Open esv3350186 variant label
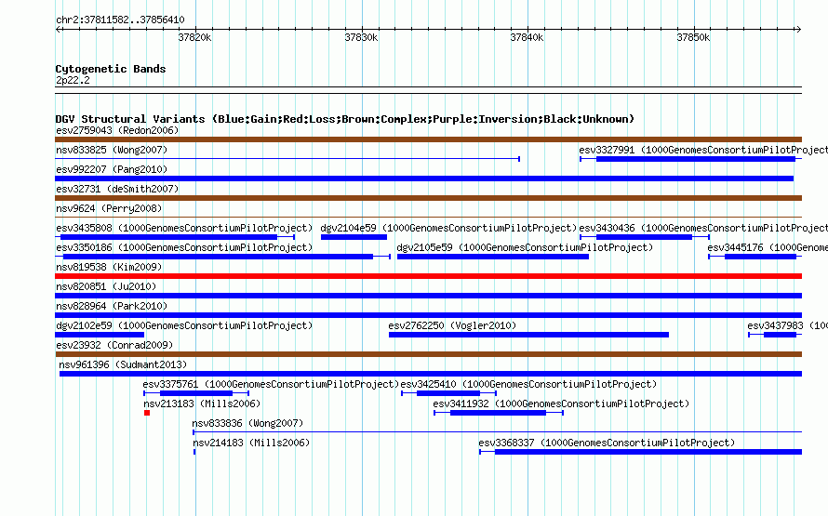Screen dimensions: 828x516 coord(184,247)
